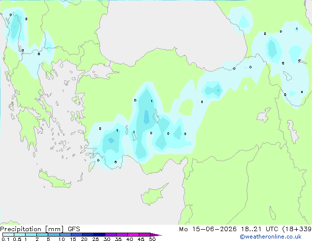Viewport: 312px width, 241px height.
Task: Click the 'Precipitation' title word
Action: [21, 229]
